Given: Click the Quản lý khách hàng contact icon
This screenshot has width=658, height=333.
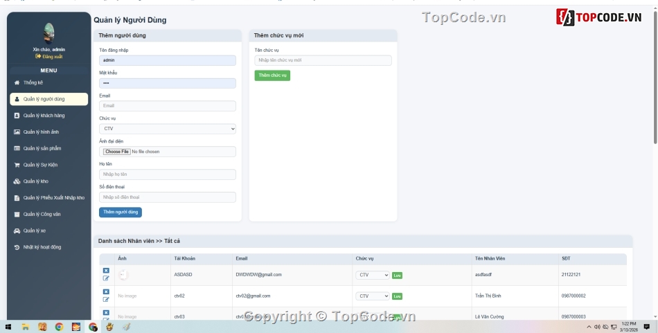Looking at the screenshot, I should pos(17,116).
